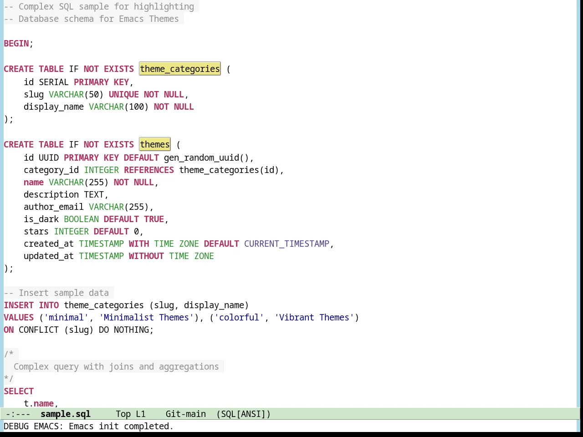
Task: Click 'id SERIAL PRIMARY KEY' line
Action: (78, 82)
